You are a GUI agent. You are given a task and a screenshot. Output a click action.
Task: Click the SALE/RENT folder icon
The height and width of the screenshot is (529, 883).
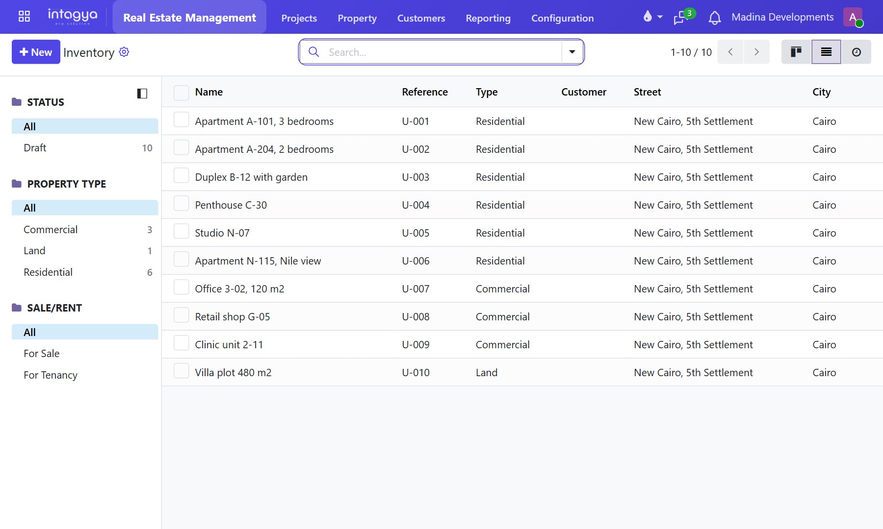pyautogui.click(x=17, y=308)
